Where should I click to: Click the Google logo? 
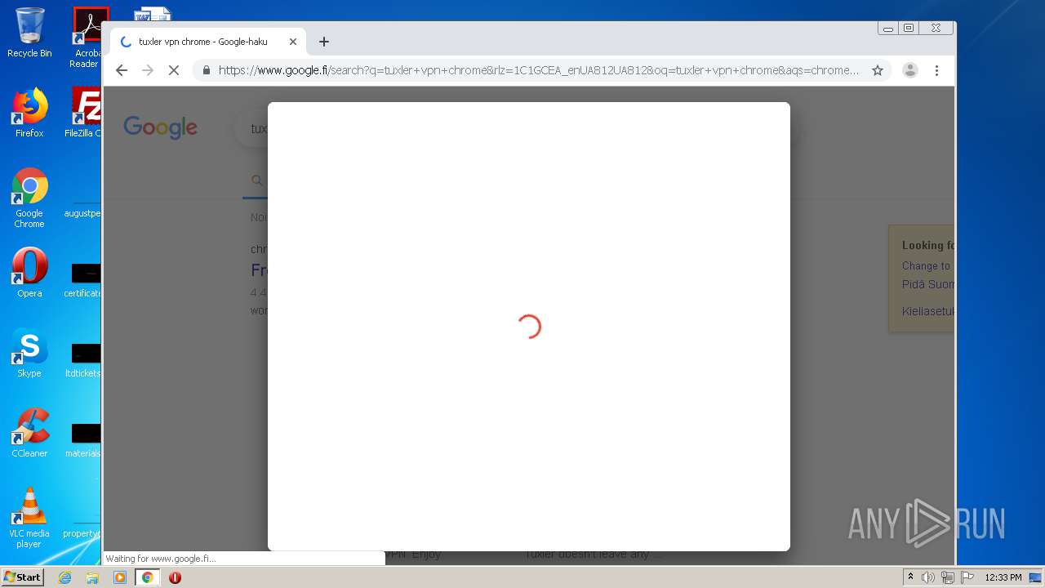(161, 127)
